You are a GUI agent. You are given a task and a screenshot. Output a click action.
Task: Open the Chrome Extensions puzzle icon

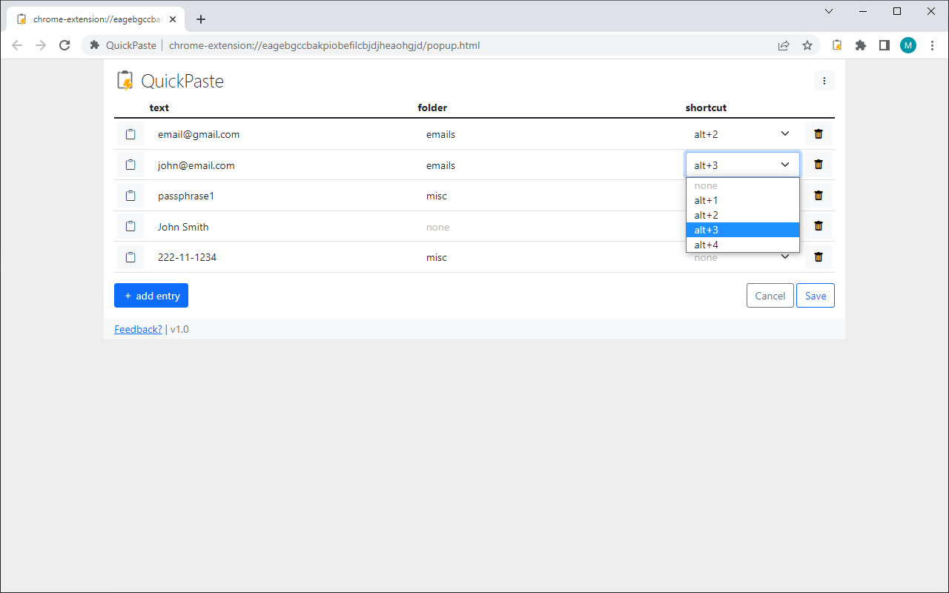click(x=860, y=44)
